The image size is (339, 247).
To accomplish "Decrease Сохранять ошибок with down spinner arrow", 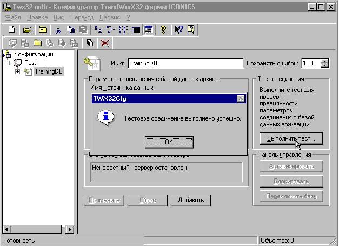I will (325, 66).
